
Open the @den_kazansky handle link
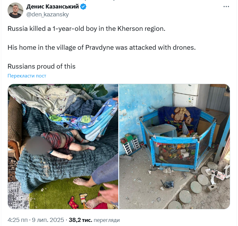[47, 14]
